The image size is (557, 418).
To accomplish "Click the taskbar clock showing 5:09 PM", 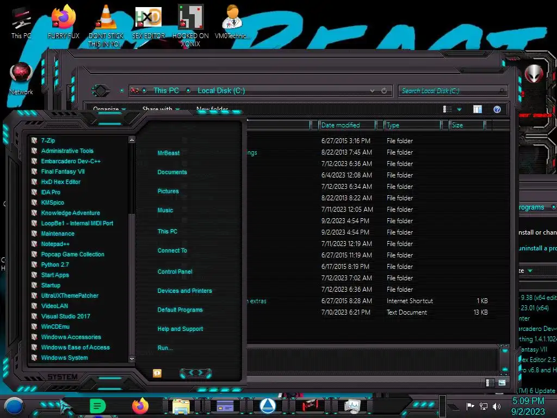I will (528, 406).
